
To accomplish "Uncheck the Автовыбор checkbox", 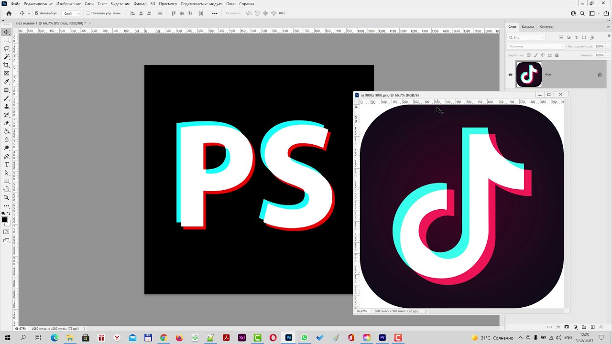I will click(37, 13).
